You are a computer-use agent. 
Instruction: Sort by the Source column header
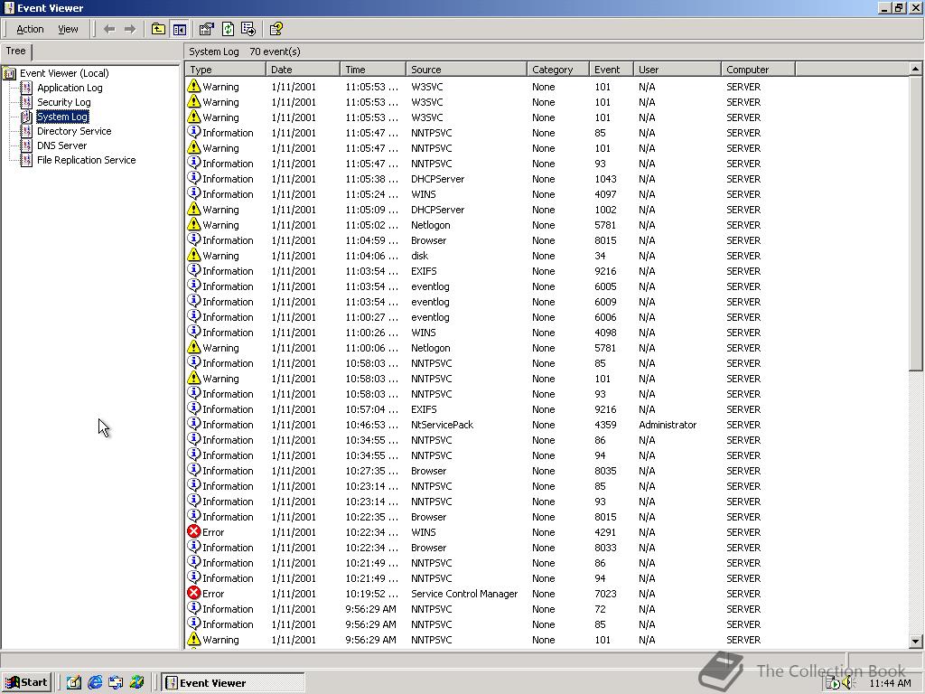click(x=466, y=70)
